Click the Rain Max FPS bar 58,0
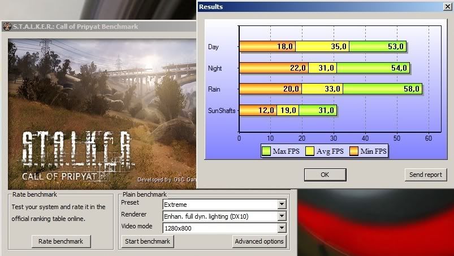Viewport: 454px width, 256px height. click(383, 89)
